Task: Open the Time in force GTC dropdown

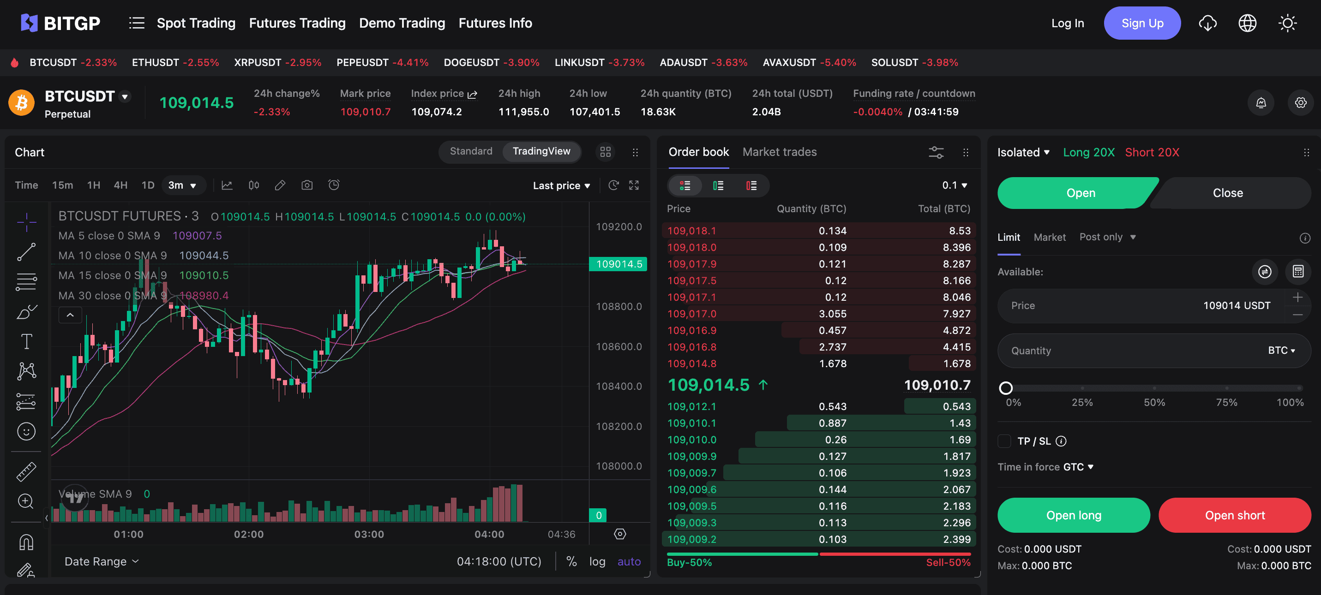Action: pyautogui.click(x=1077, y=467)
